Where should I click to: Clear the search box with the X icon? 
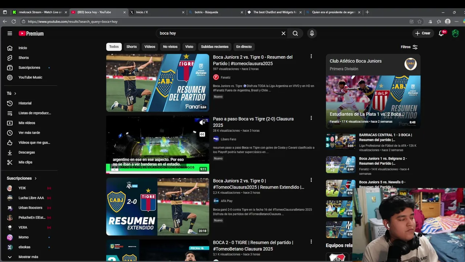pos(283,33)
